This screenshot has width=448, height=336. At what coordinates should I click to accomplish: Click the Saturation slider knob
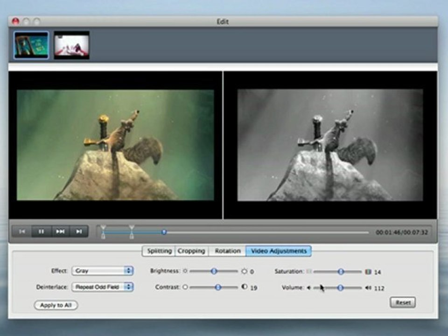point(341,272)
